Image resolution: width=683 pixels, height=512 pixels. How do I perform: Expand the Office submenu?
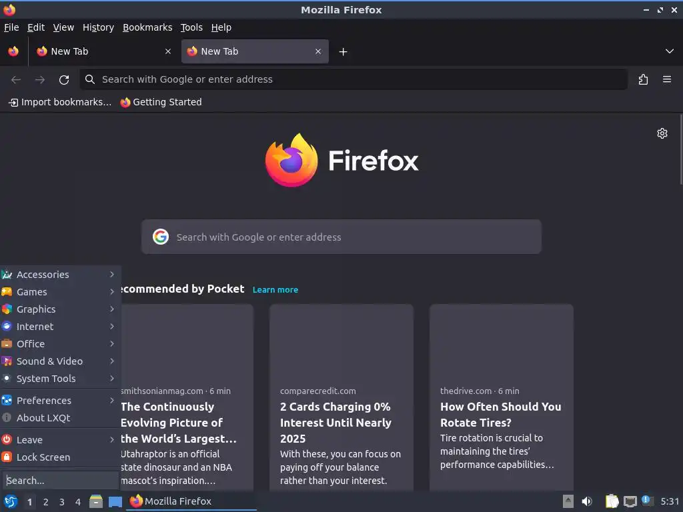click(60, 344)
